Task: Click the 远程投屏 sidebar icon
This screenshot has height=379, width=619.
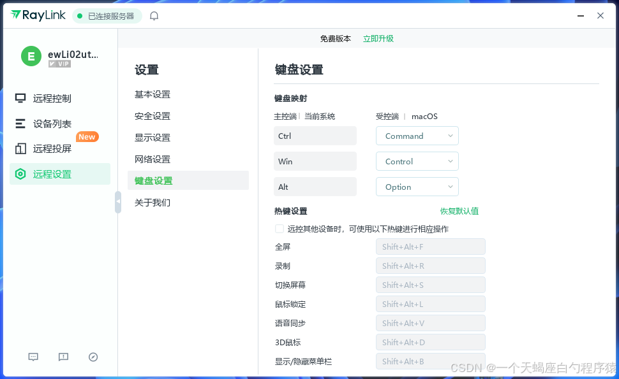Action: click(21, 148)
